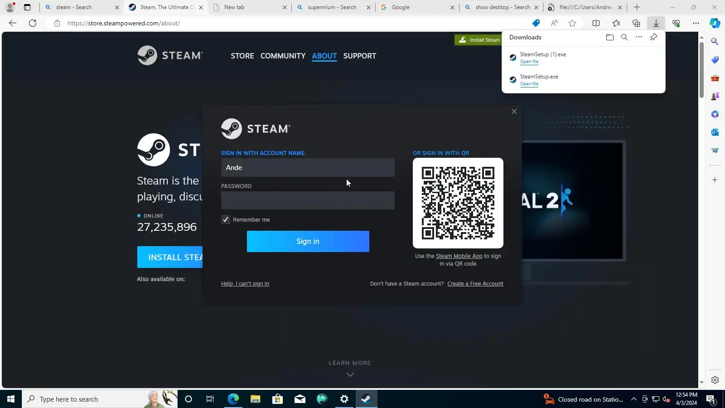Follow the Steam Mobile App link
The width and height of the screenshot is (725, 408).
[459, 256]
